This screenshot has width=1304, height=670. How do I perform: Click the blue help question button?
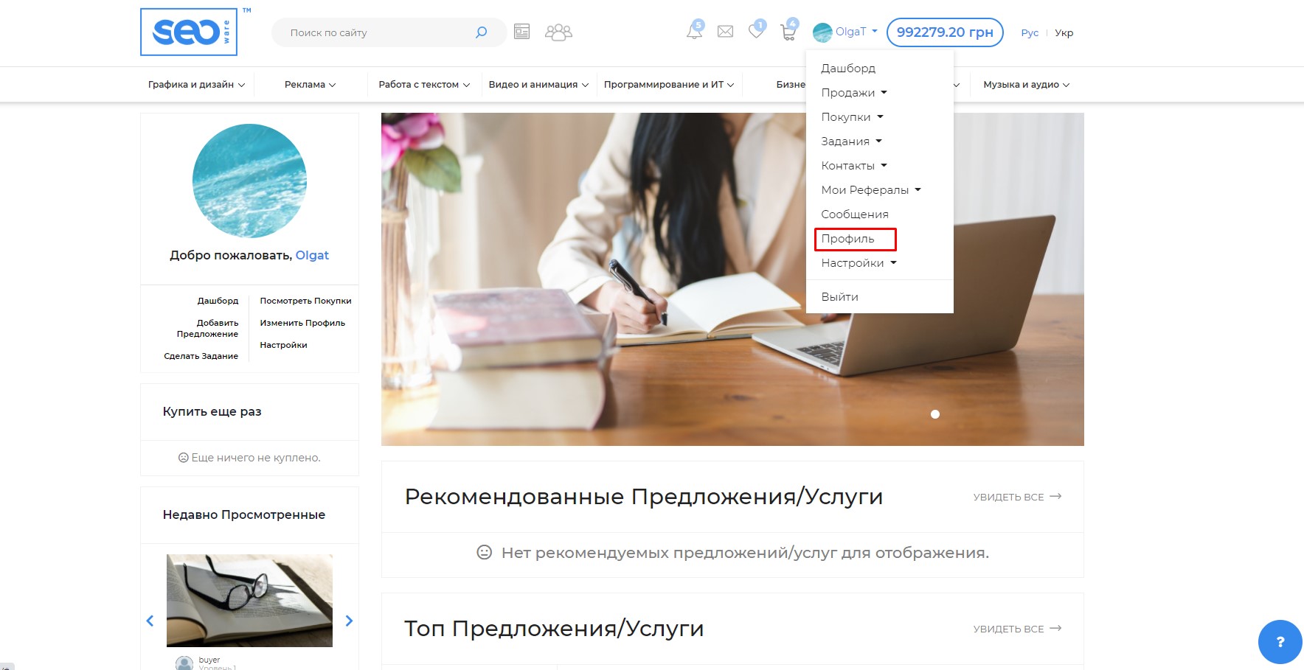click(x=1280, y=642)
